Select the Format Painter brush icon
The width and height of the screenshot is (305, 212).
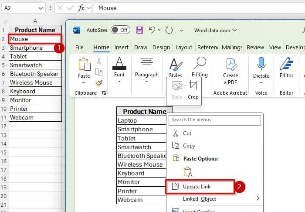click(x=99, y=83)
